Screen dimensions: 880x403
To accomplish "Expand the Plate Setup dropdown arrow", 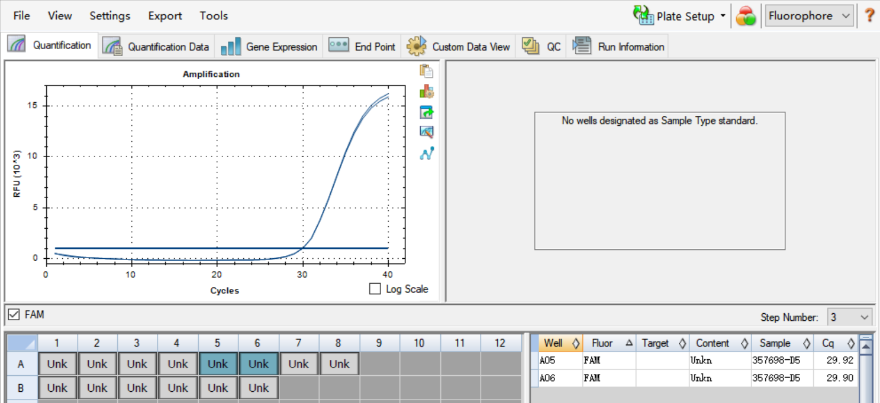I will click(x=723, y=16).
